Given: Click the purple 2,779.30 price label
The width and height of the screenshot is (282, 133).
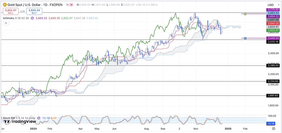Looking at the screenshot, I should pyautogui.click(x=273, y=9).
